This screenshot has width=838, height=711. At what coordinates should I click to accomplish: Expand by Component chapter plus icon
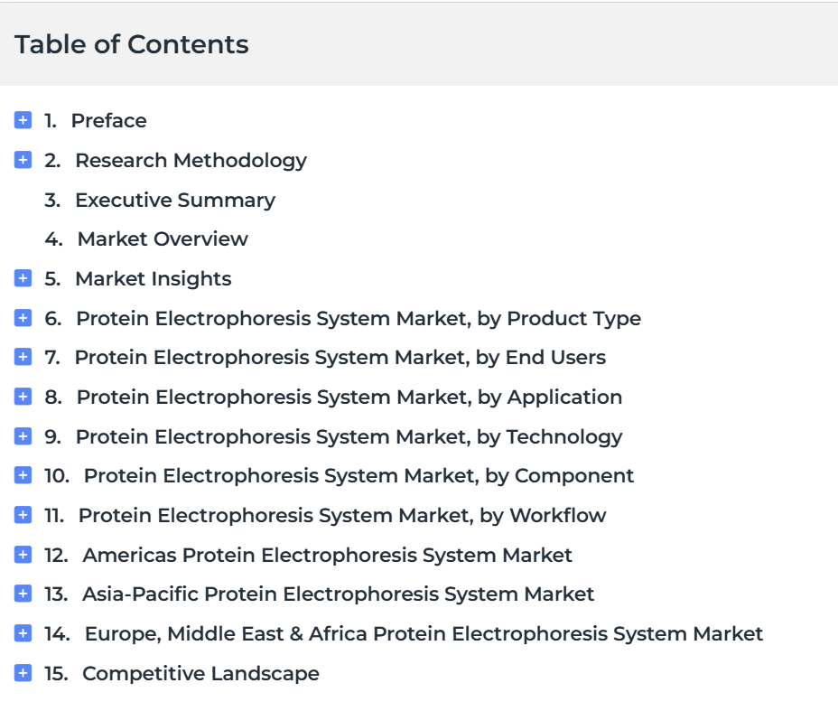[x=23, y=475]
